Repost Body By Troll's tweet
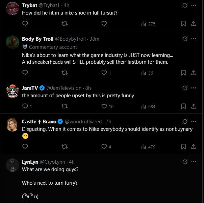The image size is (204, 203). coord(65,73)
